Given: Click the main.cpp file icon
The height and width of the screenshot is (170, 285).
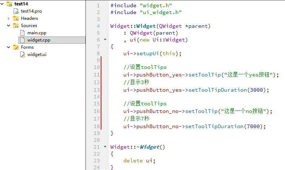Looking at the screenshot, I should [22, 33].
